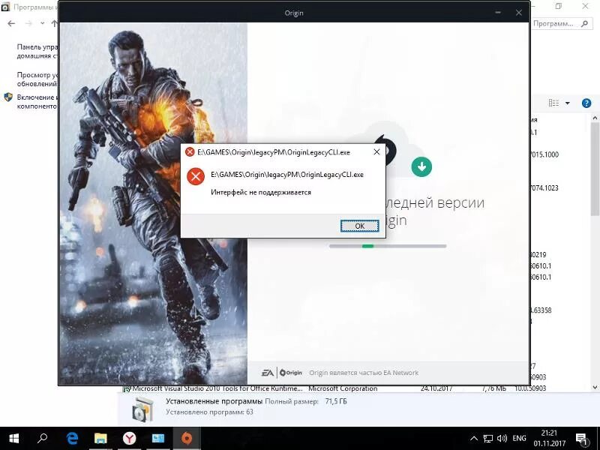
Task: Open Turn Windows features on or off link
Action: click(37, 102)
